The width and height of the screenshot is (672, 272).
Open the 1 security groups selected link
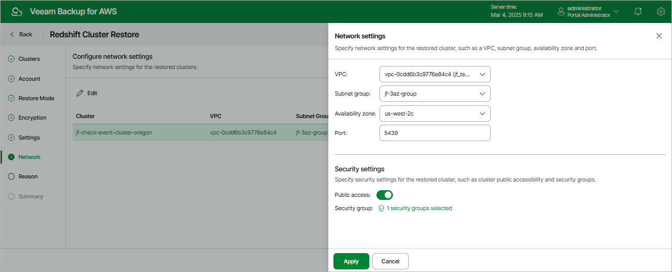coord(419,208)
